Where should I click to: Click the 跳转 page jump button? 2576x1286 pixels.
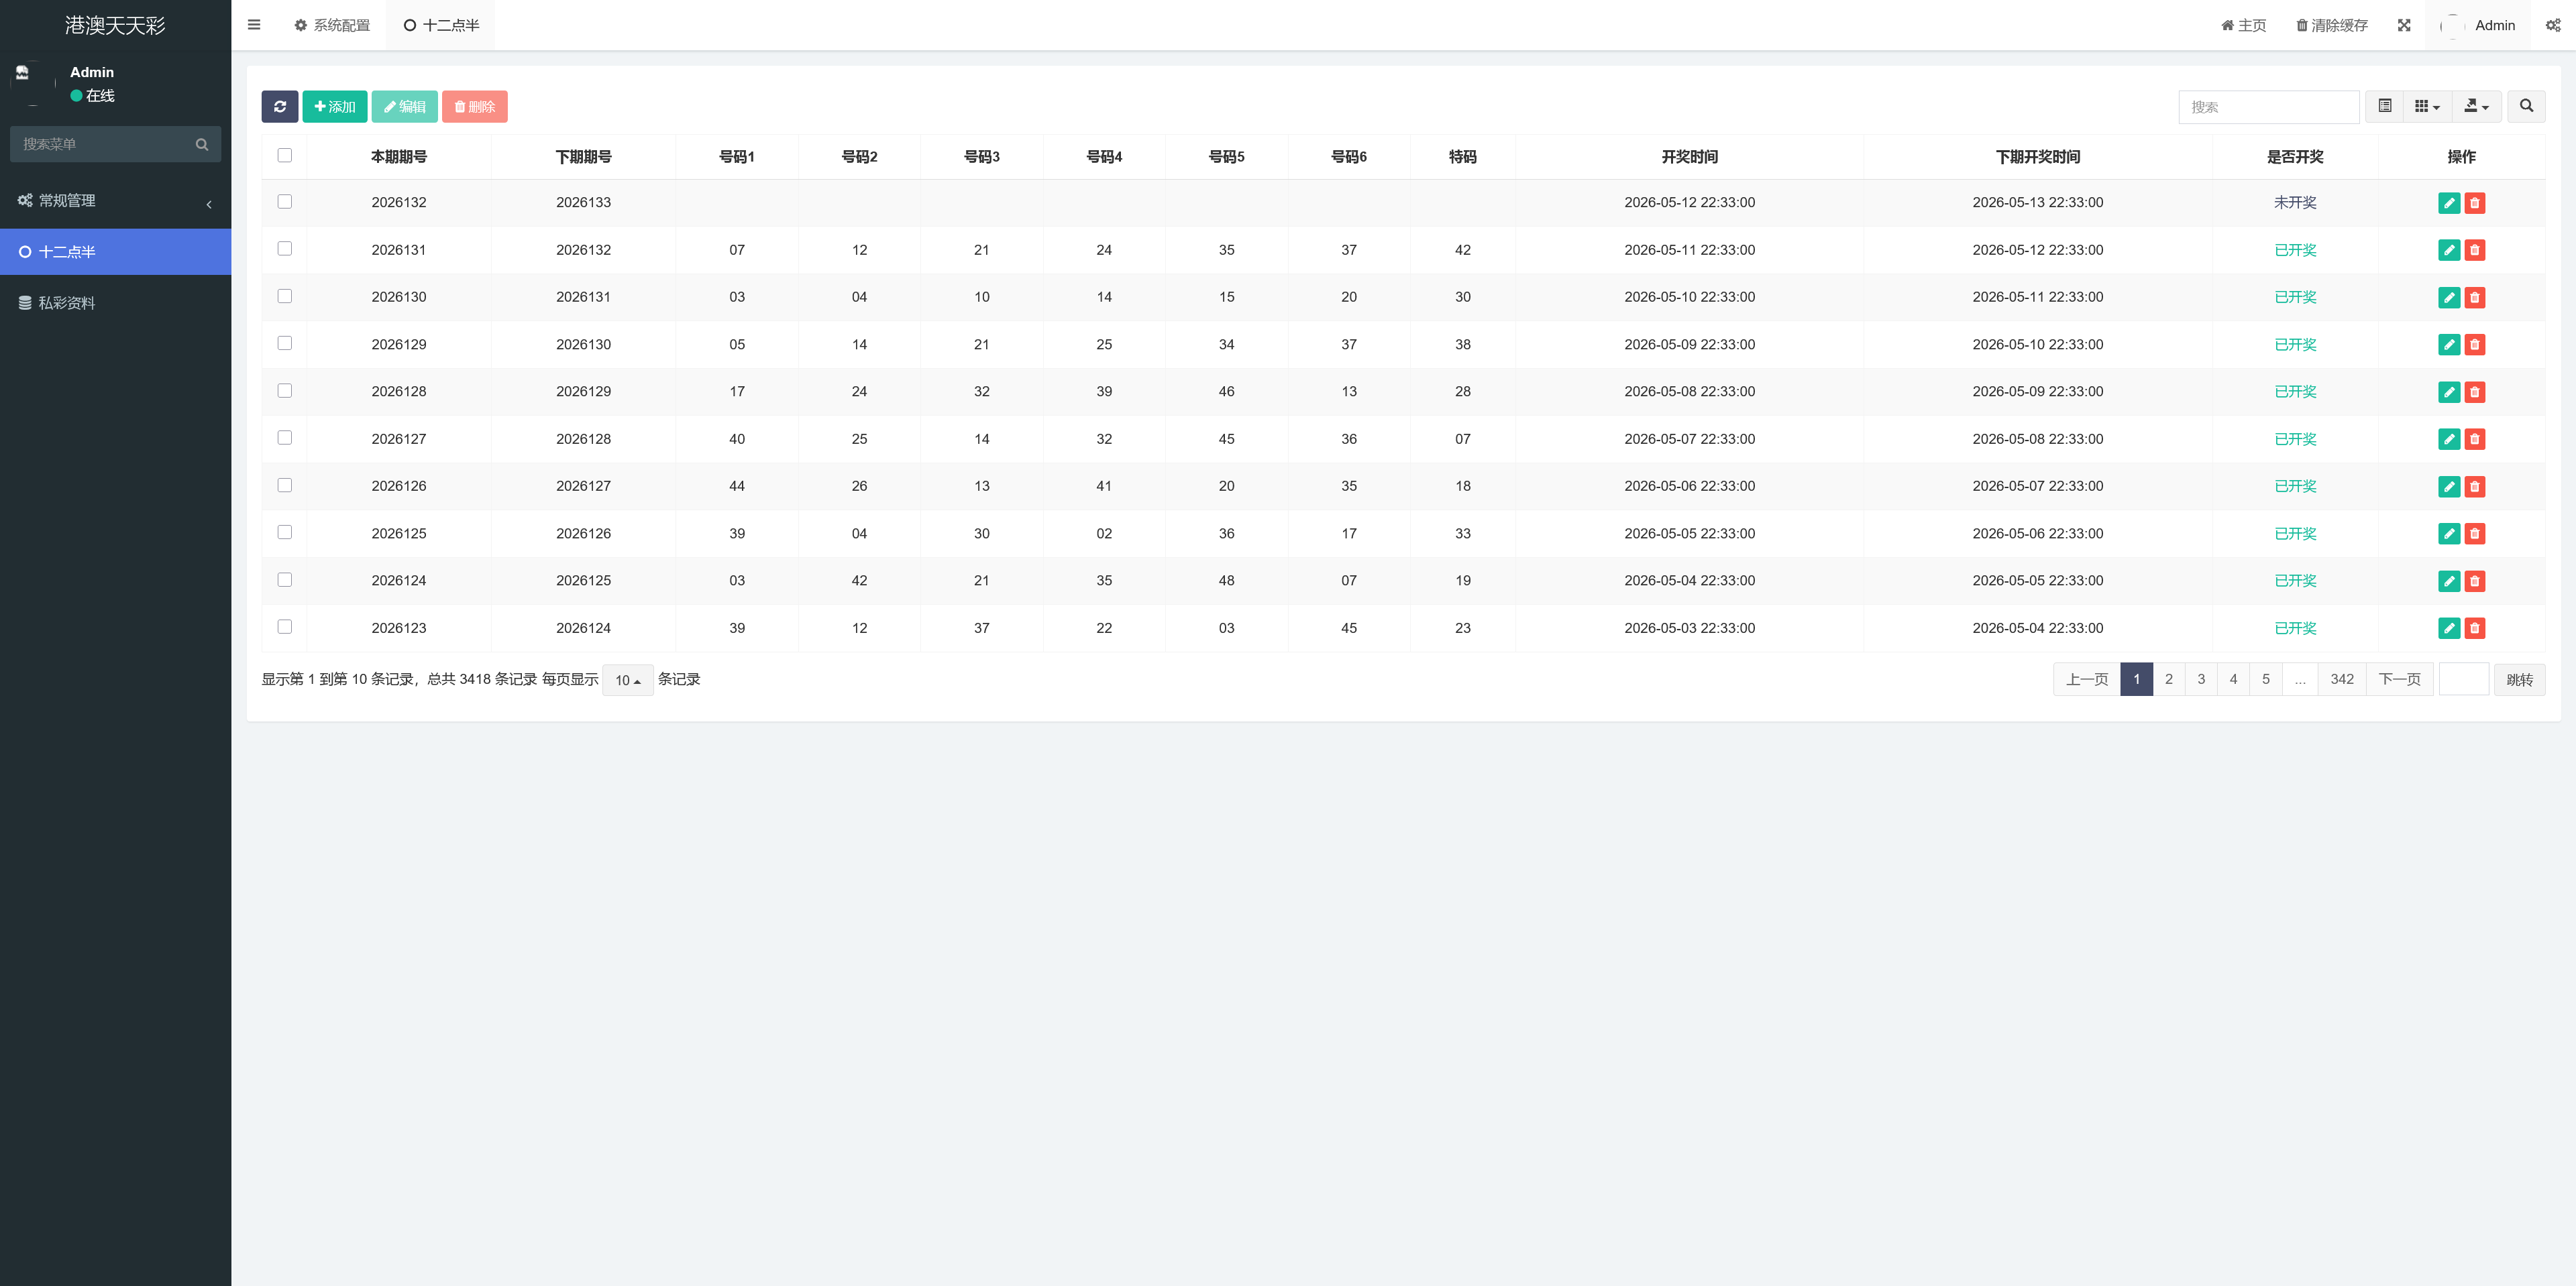click(2520, 679)
